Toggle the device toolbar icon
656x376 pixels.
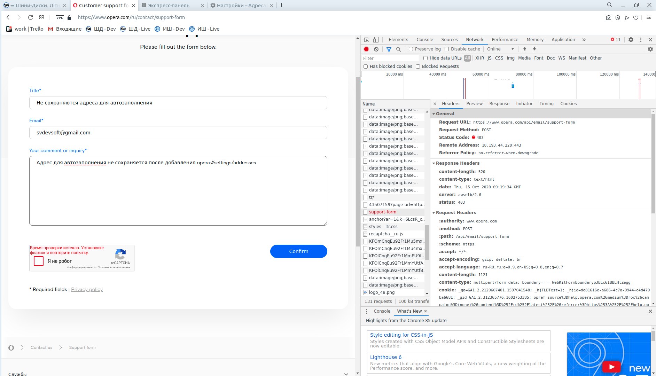[x=376, y=40]
